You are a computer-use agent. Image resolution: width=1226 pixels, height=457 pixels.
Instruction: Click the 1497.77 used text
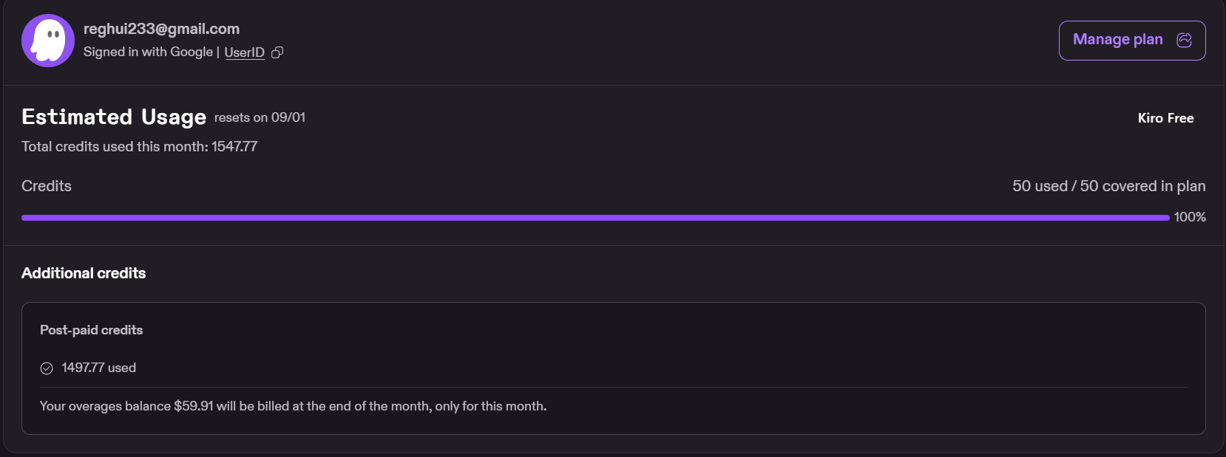point(98,368)
